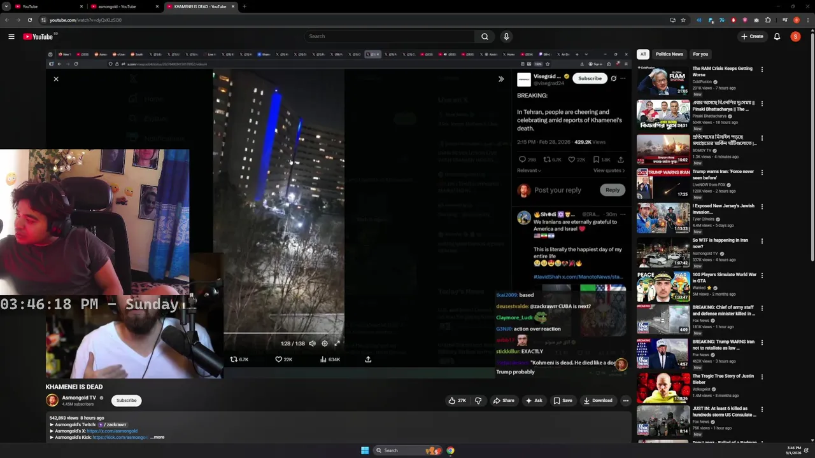815x458 pixels.
Task: Open taskbar clock showing 3:46 PM
Action: tap(793, 450)
